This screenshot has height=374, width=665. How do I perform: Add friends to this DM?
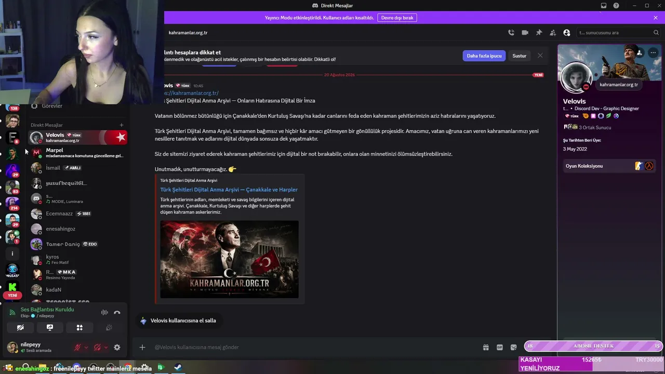pyautogui.click(x=553, y=32)
